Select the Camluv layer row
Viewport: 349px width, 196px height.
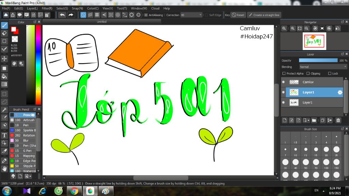point(312,82)
